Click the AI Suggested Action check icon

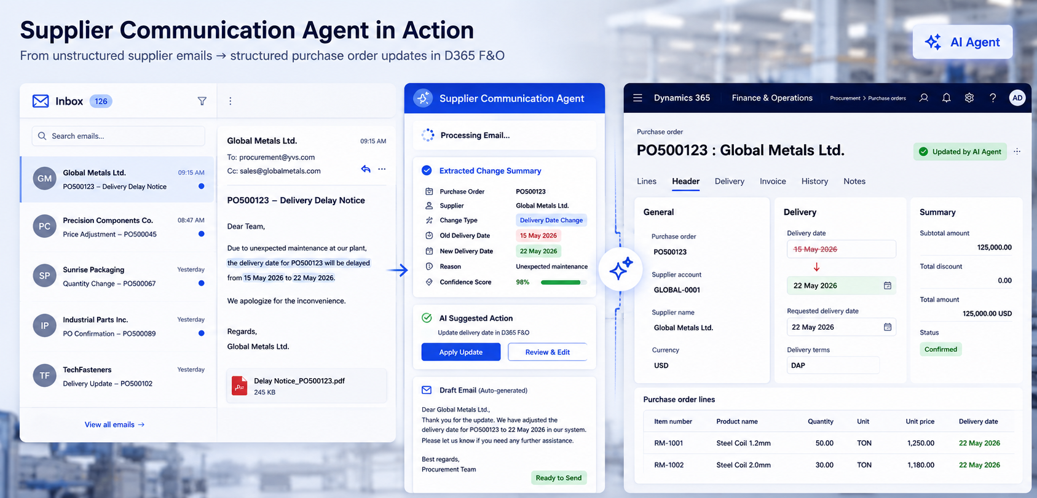tap(427, 318)
